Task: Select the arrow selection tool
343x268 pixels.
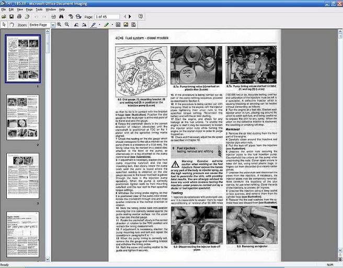Action: (4, 25)
